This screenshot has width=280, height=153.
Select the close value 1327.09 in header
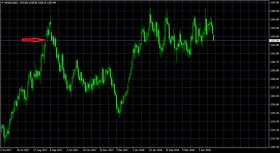tap(52, 3)
